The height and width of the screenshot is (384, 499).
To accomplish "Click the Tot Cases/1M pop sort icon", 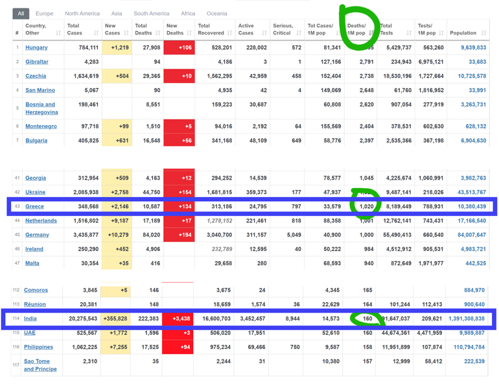I will pyautogui.click(x=338, y=33).
